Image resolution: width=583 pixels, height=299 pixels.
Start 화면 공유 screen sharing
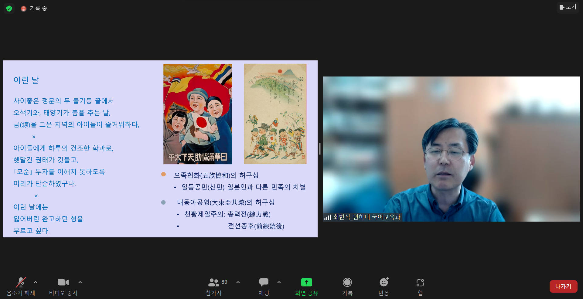point(307,286)
